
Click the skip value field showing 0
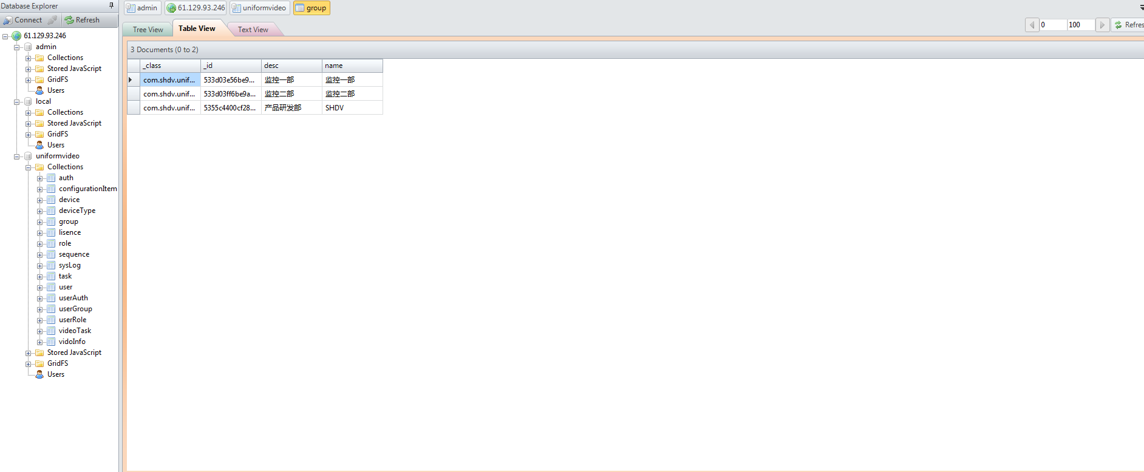click(x=1053, y=25)
